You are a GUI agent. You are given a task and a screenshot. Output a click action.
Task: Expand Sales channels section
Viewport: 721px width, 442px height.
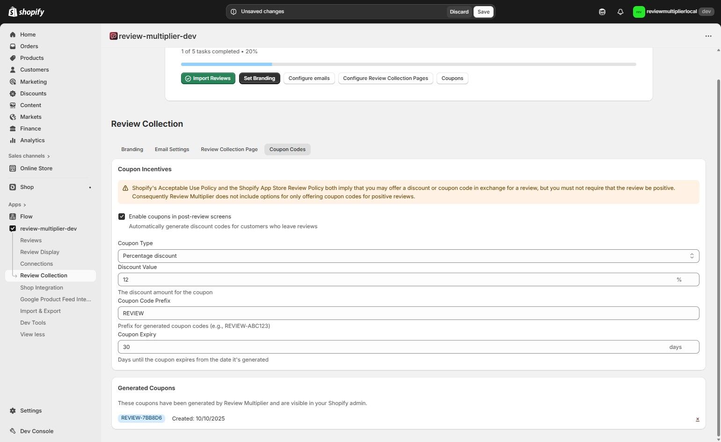pos(29,156)
